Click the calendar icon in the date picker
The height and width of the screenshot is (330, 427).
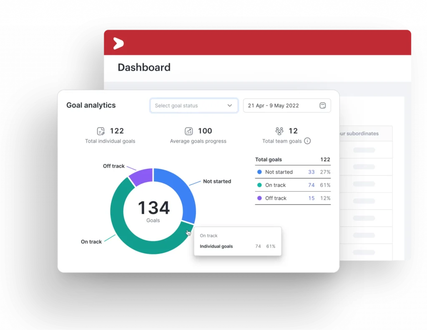click(322, 105)
